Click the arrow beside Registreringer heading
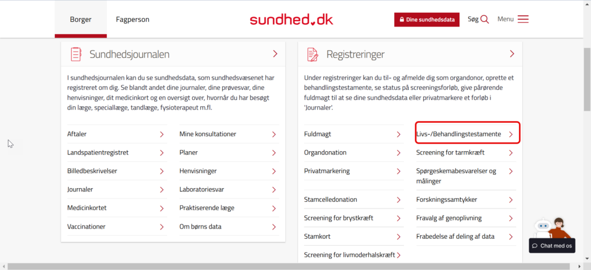This screenshot has width=591, height=270. (x=512, y=54)
